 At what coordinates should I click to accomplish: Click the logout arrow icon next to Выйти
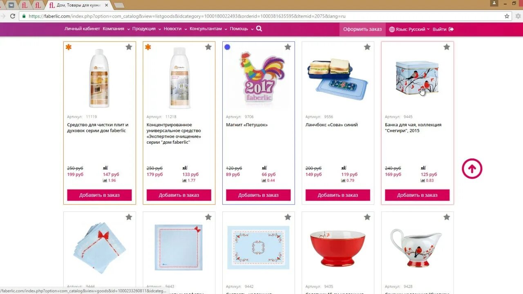451,29
